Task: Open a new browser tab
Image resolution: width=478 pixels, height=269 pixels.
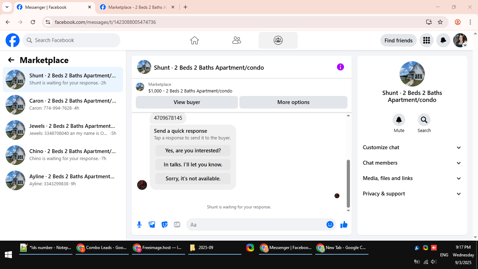Action: tap(185, 7)
